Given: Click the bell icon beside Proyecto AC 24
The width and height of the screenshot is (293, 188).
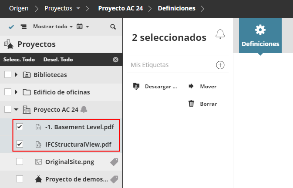Looking at the screenshot, I should point(84,110).
